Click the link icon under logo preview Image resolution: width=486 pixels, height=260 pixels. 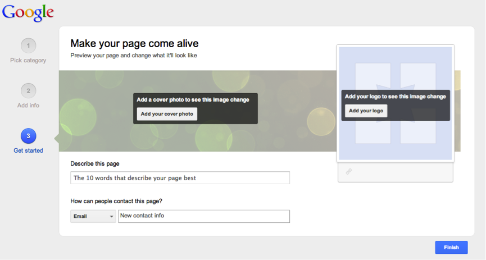349,171
